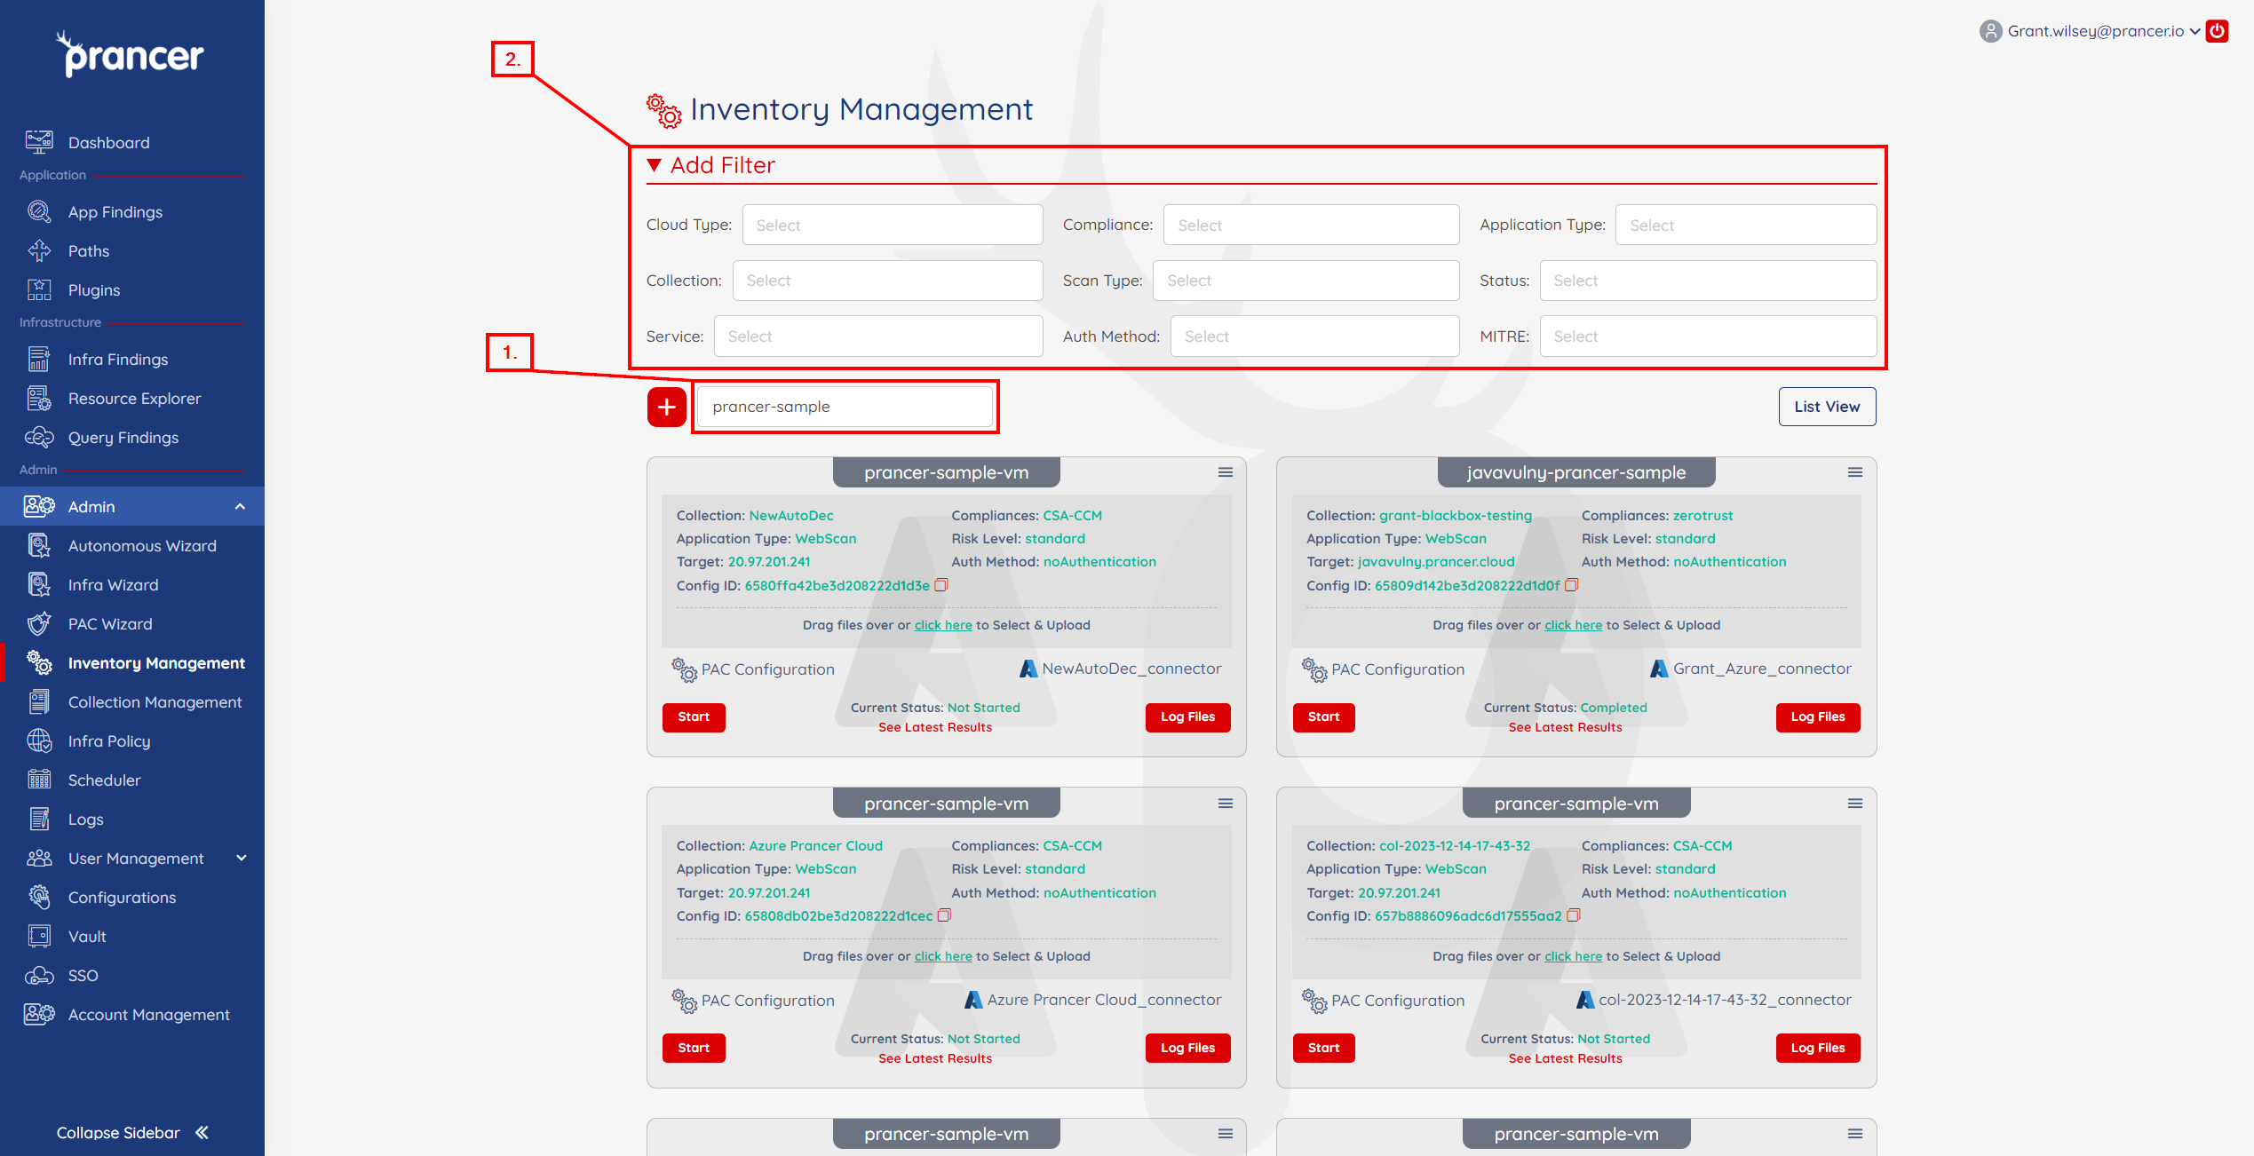Start the col-2023-12-14-17-43-32 scan
The width and height of the screenshot is (2254, 1156).
click(x=1323, y=1048)
